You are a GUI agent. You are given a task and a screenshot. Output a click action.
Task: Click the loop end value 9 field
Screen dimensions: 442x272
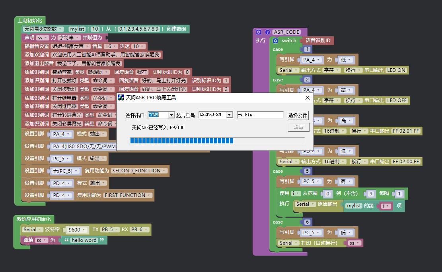[371, 194]
